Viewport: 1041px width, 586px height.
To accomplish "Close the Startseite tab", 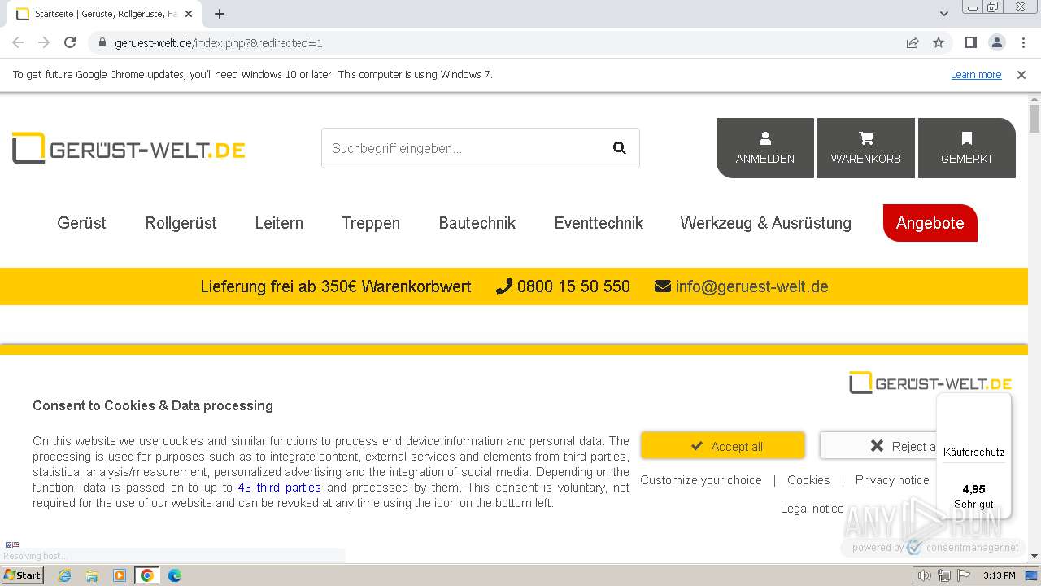I will coord(189,14).
